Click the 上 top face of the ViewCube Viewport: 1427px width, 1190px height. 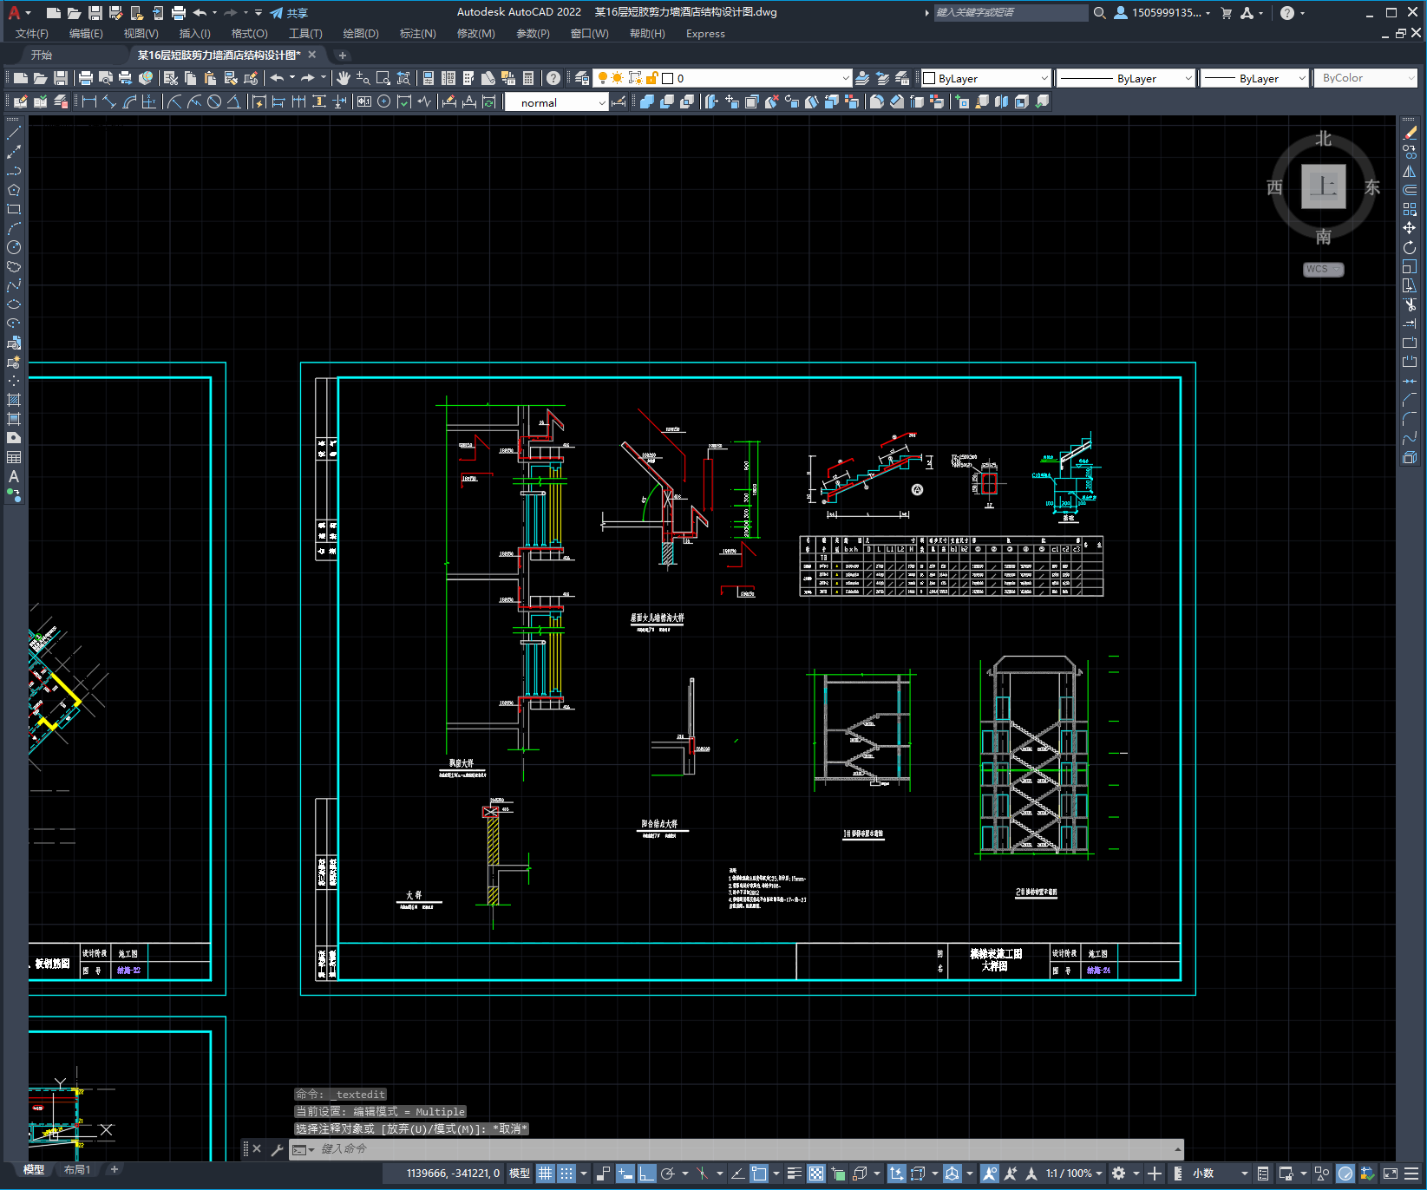point(1324,186)
